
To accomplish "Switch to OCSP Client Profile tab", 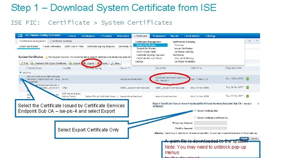I will pyautogui.click(x=74, y=46).
